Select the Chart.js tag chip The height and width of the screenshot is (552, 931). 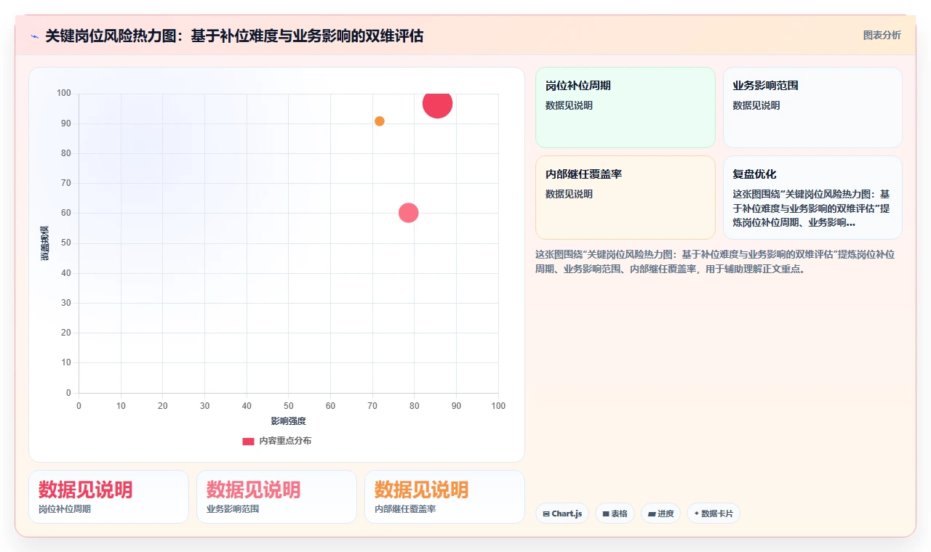(562, 514)
